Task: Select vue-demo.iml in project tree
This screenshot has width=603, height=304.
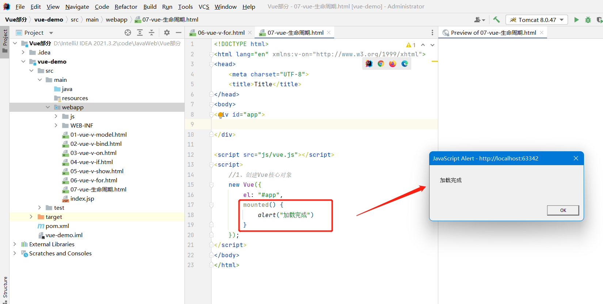Action: tap(64, 235)
